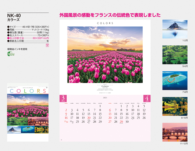Image resolution: width=195 pixels, height=151 pixels.
Task: Click the 'NK-40' product code
Action: pos(14,16)
